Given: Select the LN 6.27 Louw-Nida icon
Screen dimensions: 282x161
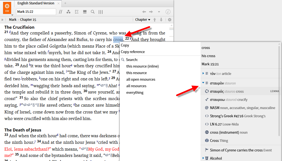Looking at the screenshot, I should click(x=207, y=124).
